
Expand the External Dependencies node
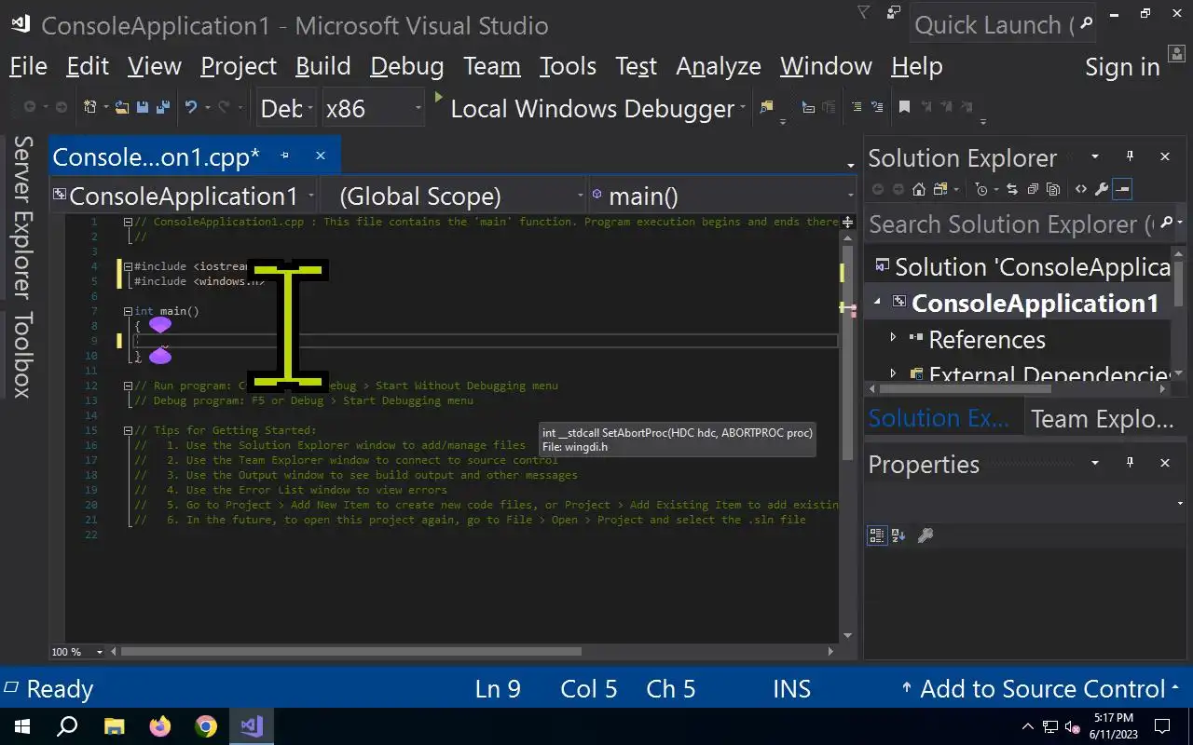tap(894, 374)
